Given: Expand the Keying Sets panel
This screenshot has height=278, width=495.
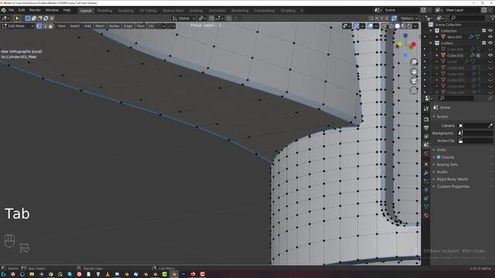Looking at the screenshot, I should (x=447, y=164).
